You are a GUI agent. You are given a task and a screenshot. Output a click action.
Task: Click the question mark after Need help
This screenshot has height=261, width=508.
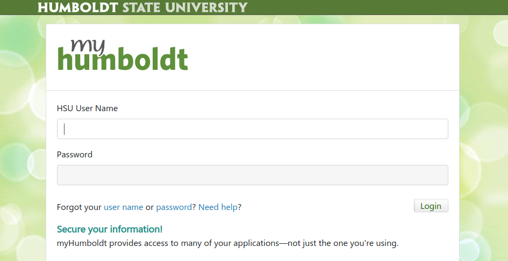point(240,207)
